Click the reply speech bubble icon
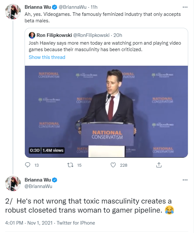The height and width of the screenshot is (233, 194). click(27, 165)
